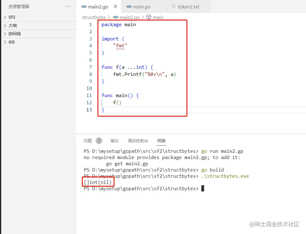The image size is (306, 234).
Task: Click the 资源管理器 explorer title
Action: tap(19, 7)
